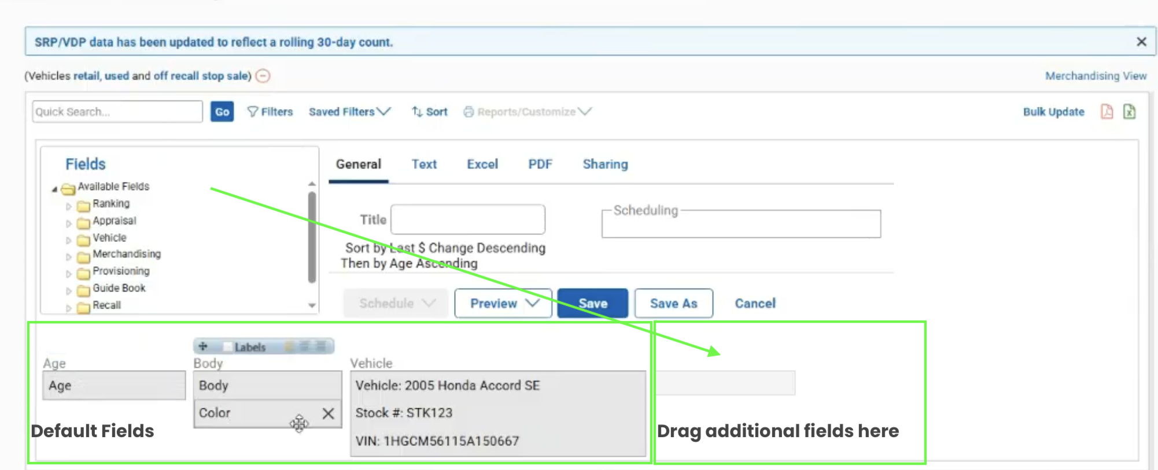Viewport: 1158px width, 470px height.
Task: Expand the Ranking folder arrow
Action: (x=68, y=206)
